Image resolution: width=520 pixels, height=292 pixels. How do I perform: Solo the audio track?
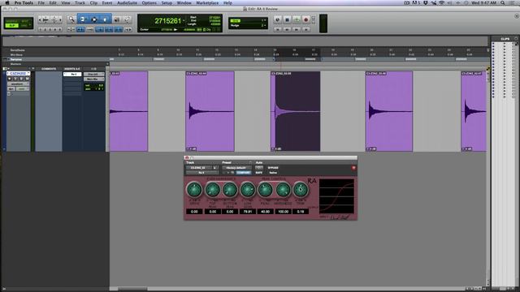pos(21,79)
